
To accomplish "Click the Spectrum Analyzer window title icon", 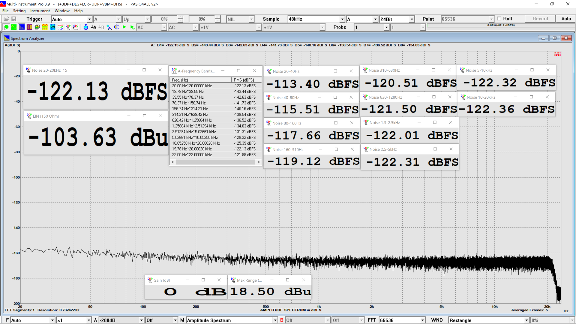I will point(7,38).
